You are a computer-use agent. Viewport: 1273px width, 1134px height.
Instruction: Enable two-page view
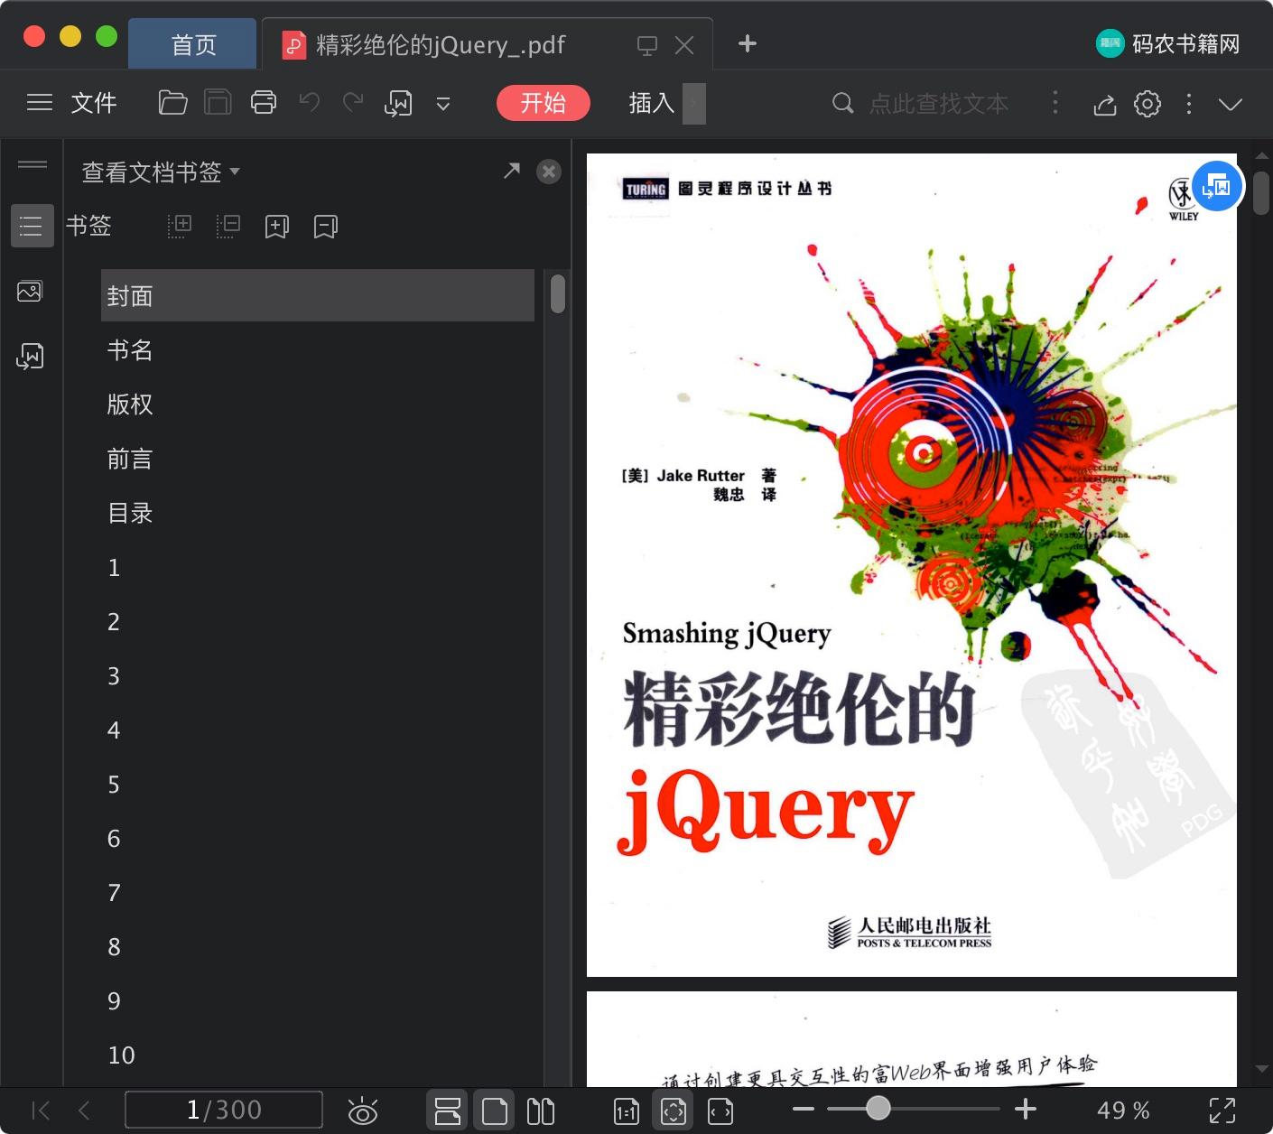coord(541,1111)
